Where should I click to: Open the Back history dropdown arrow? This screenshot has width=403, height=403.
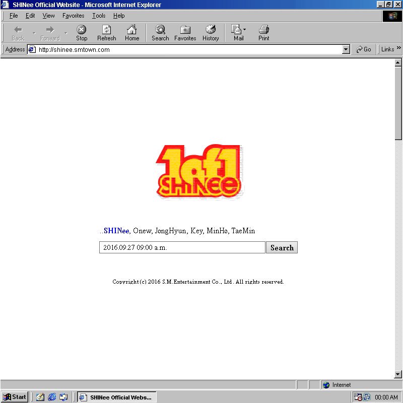[x=34, y=33]
